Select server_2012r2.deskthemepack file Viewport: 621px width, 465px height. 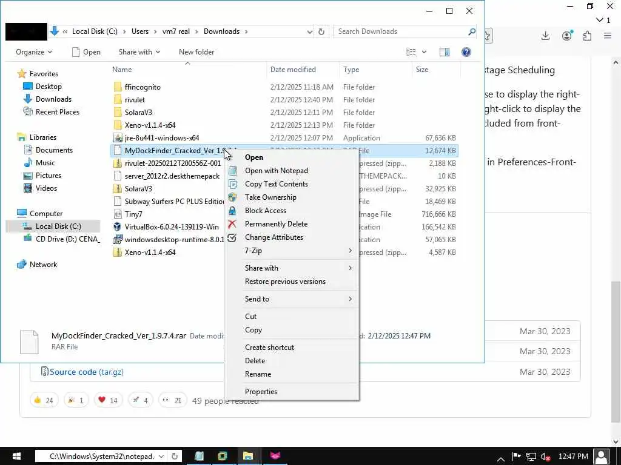point(172,176)
